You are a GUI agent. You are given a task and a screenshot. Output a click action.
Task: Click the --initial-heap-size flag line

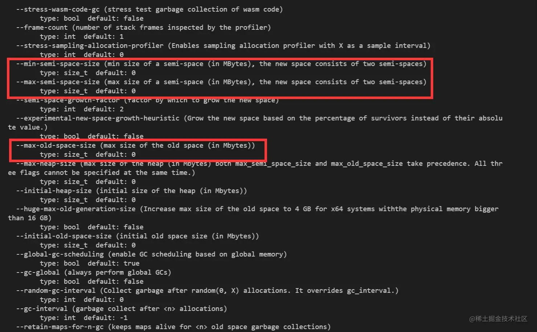(131, 191)
